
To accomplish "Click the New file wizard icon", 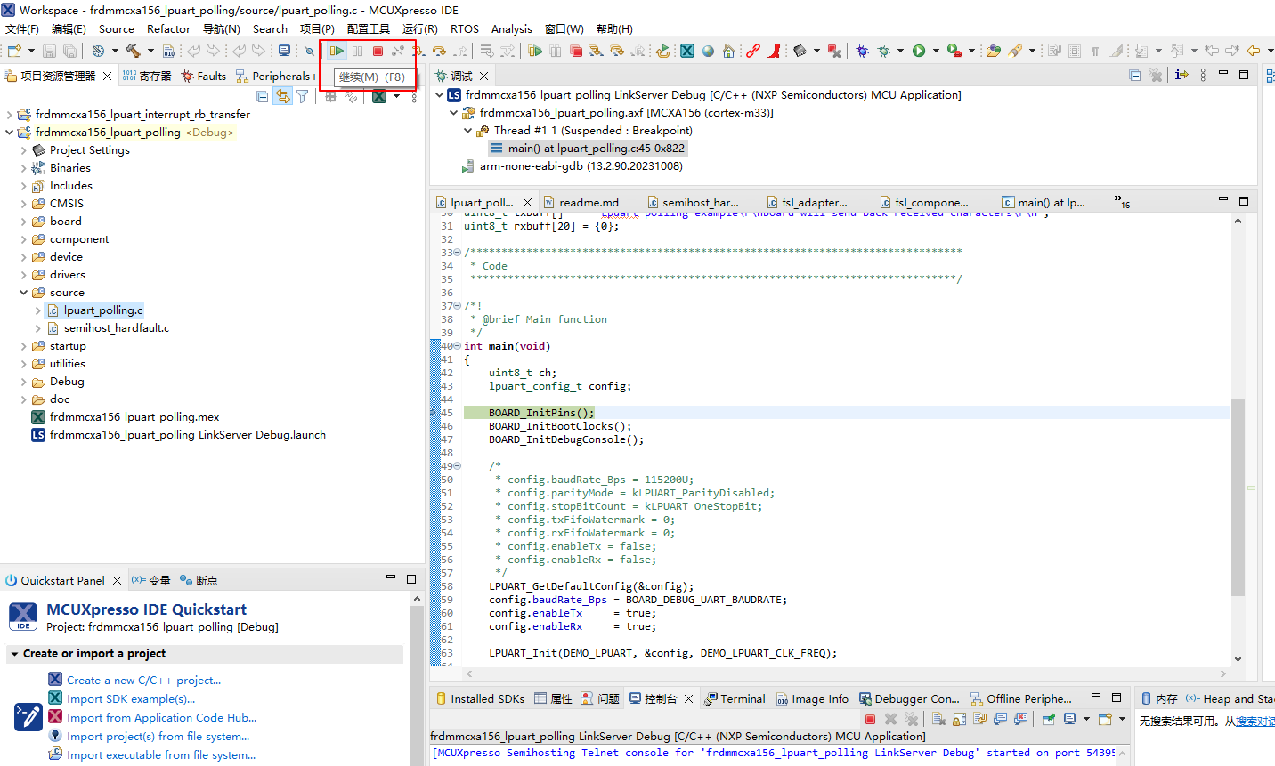I will click(x=14, y=51).
